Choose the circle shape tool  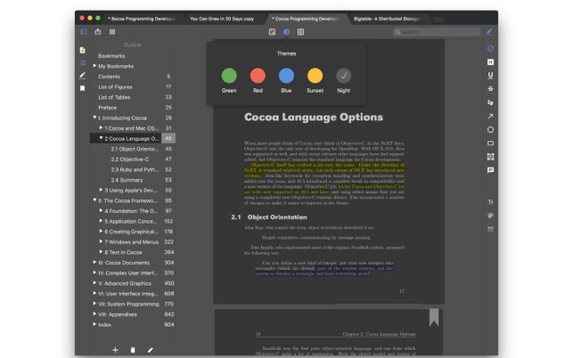coord(490,129)
